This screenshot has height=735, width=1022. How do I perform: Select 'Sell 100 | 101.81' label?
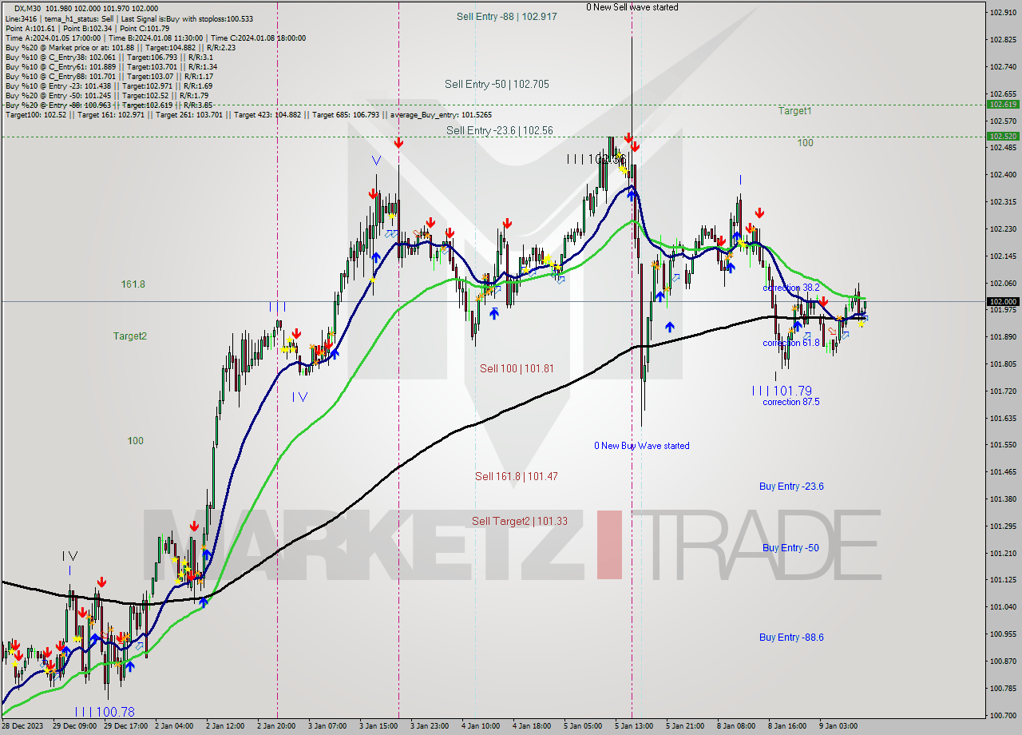pos(517,368)
